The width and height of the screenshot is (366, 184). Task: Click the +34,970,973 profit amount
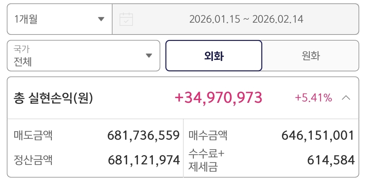click(x=218, y=98)
